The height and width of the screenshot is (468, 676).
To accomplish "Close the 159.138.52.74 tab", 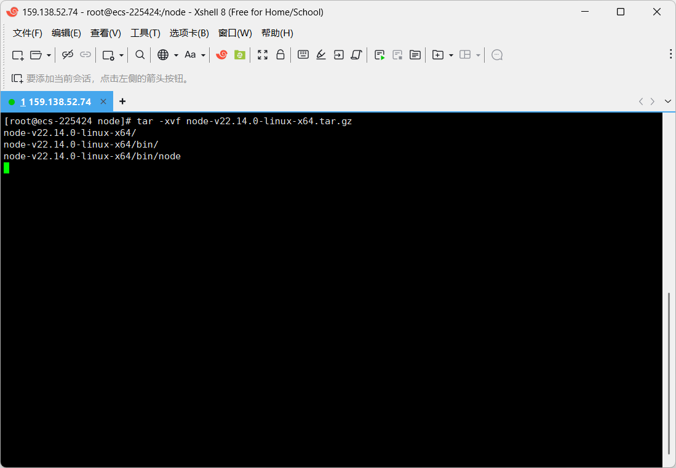I will (x=103, y=101).
